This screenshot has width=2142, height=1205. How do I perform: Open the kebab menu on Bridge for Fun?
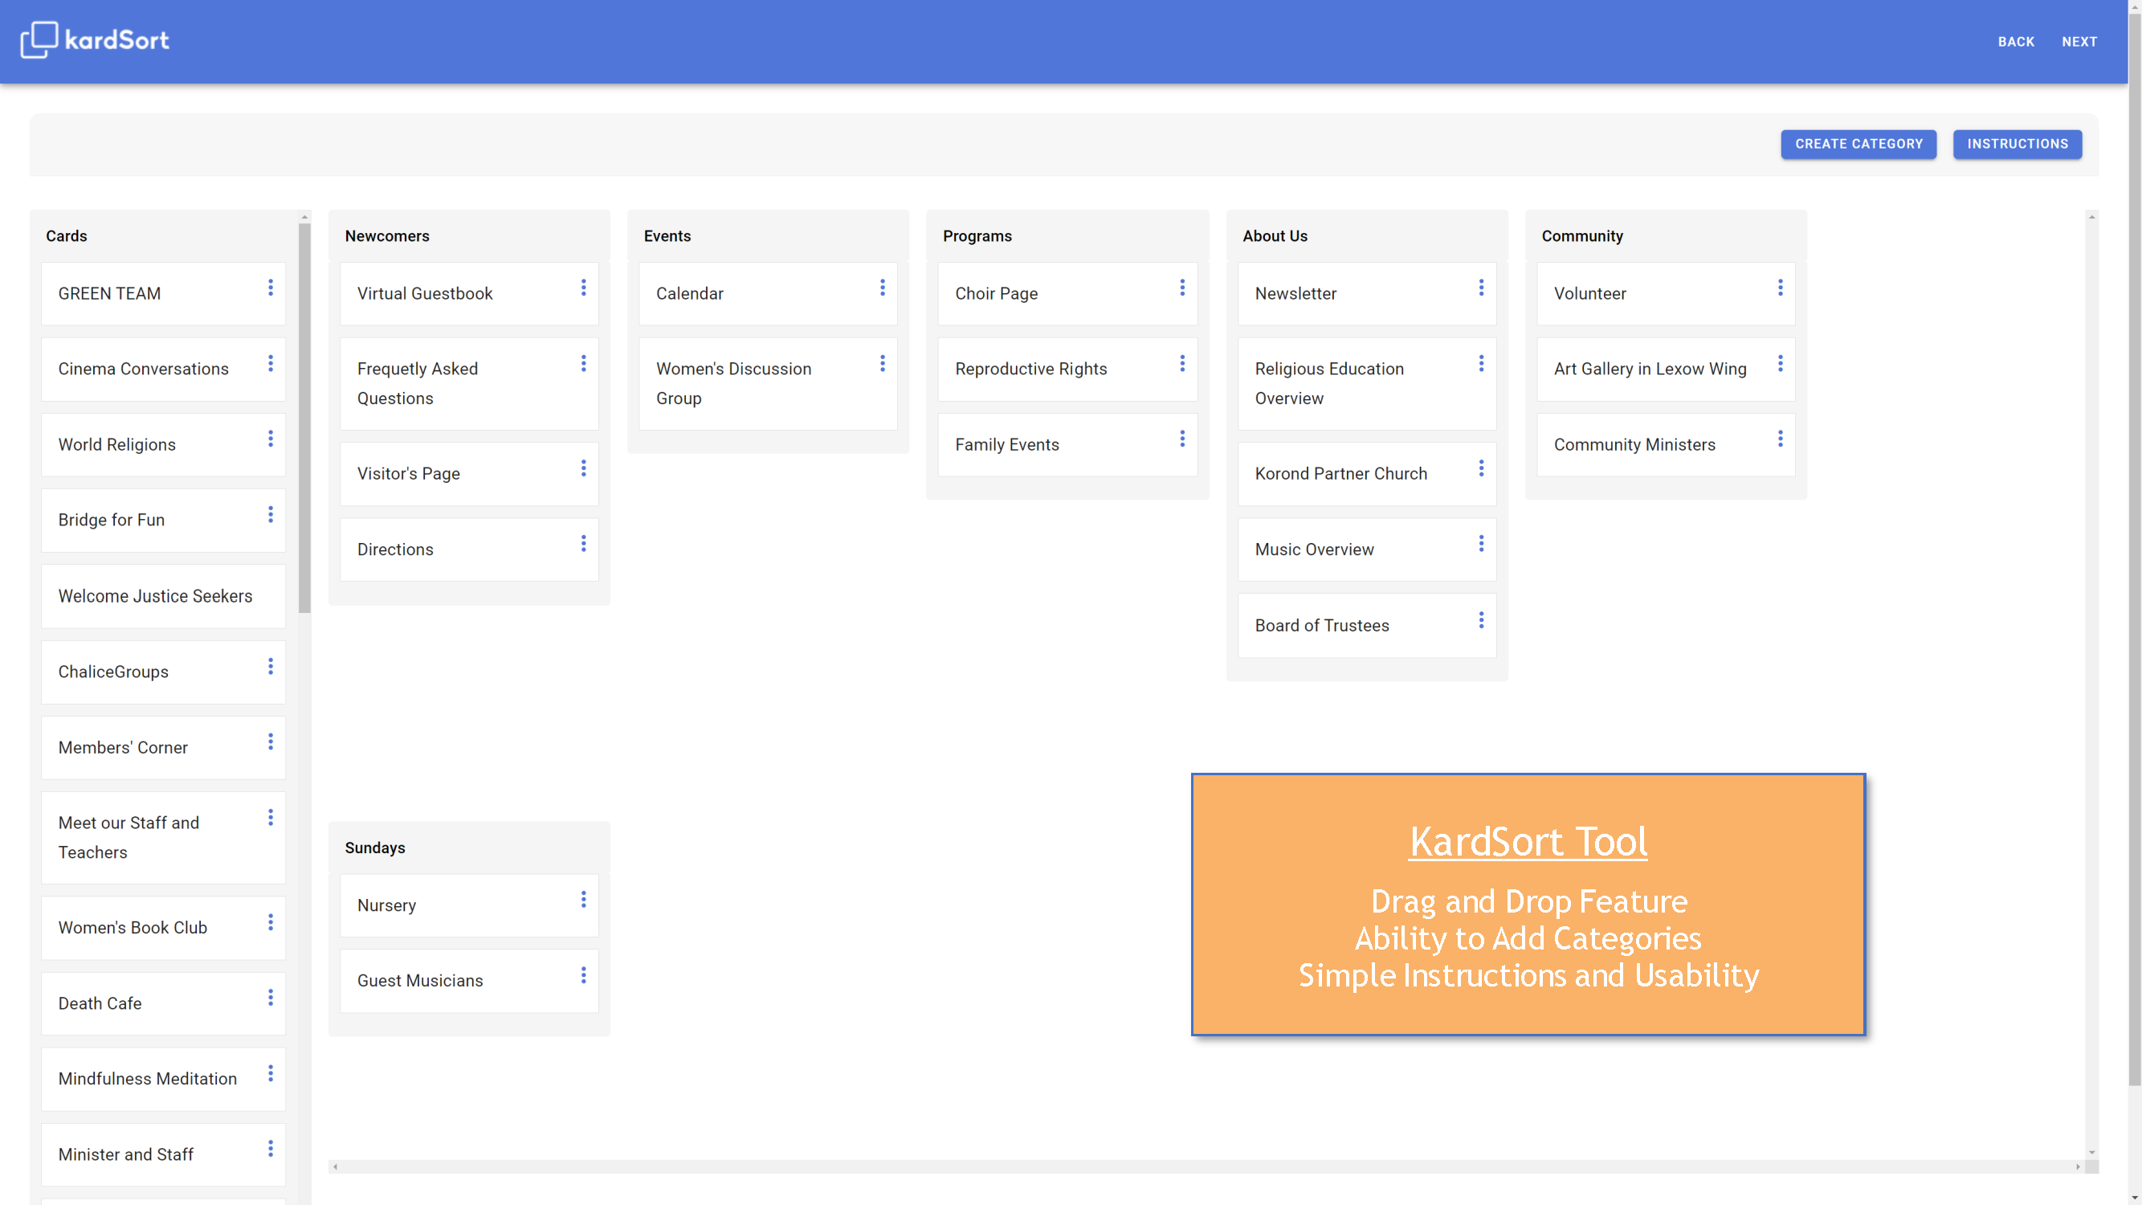[270, 515]
